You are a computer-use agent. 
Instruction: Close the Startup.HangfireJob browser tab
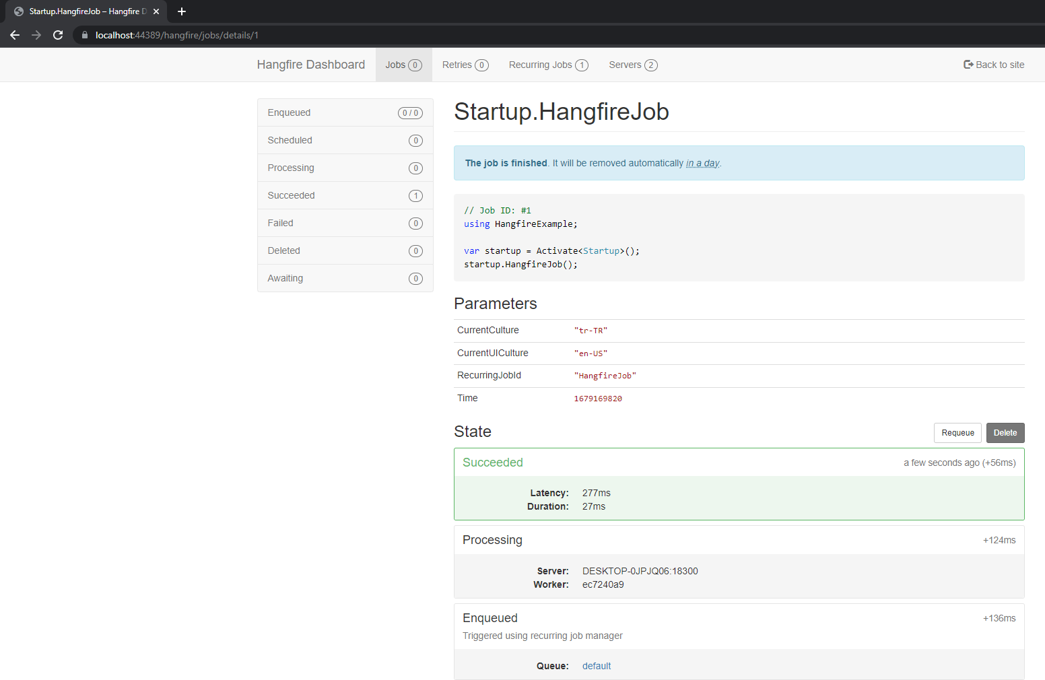pyautogui.click(x=156, y=11)
